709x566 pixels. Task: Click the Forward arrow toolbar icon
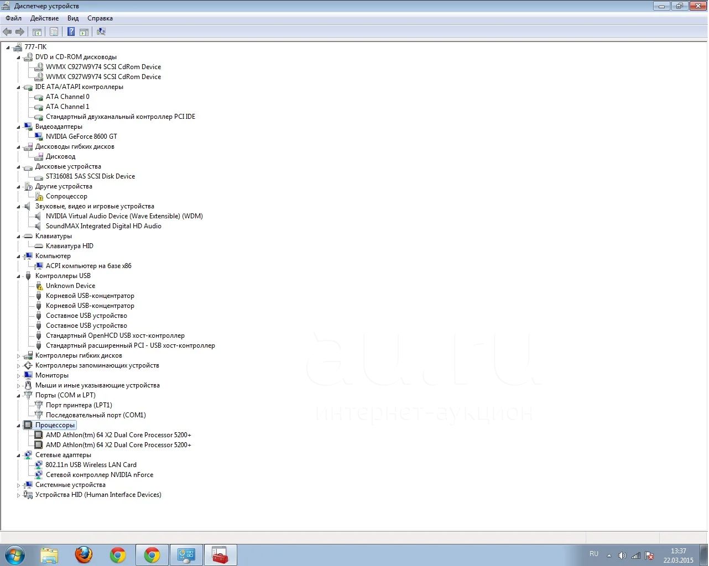(20, 32)
